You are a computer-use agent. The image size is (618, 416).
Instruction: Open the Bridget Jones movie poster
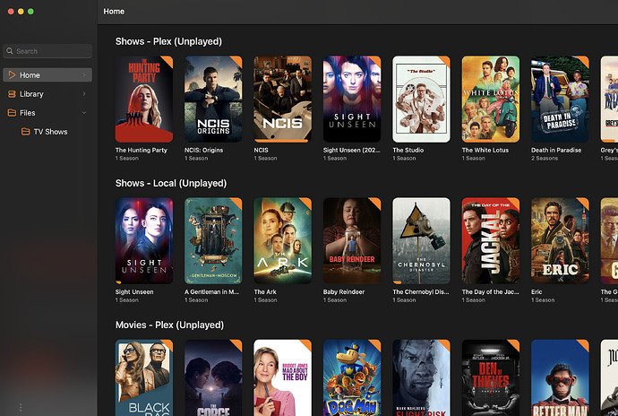click(x=283, y=377)
